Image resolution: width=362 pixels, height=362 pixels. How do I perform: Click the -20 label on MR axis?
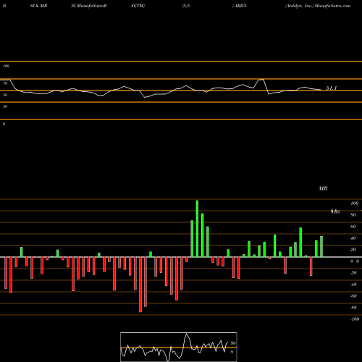tap(353, 273)
